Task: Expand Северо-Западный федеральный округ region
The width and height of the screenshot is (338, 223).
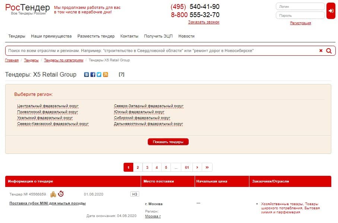Action: [x=149, y=106]
